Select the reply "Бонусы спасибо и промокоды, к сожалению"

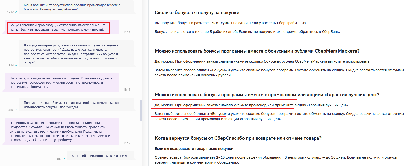[x=62, y=27]
